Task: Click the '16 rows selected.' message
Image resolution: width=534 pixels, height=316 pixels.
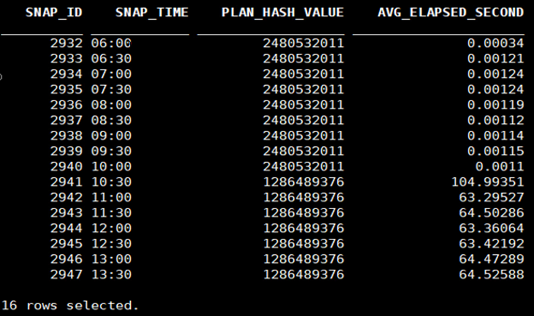Action: tap(70, 306)
